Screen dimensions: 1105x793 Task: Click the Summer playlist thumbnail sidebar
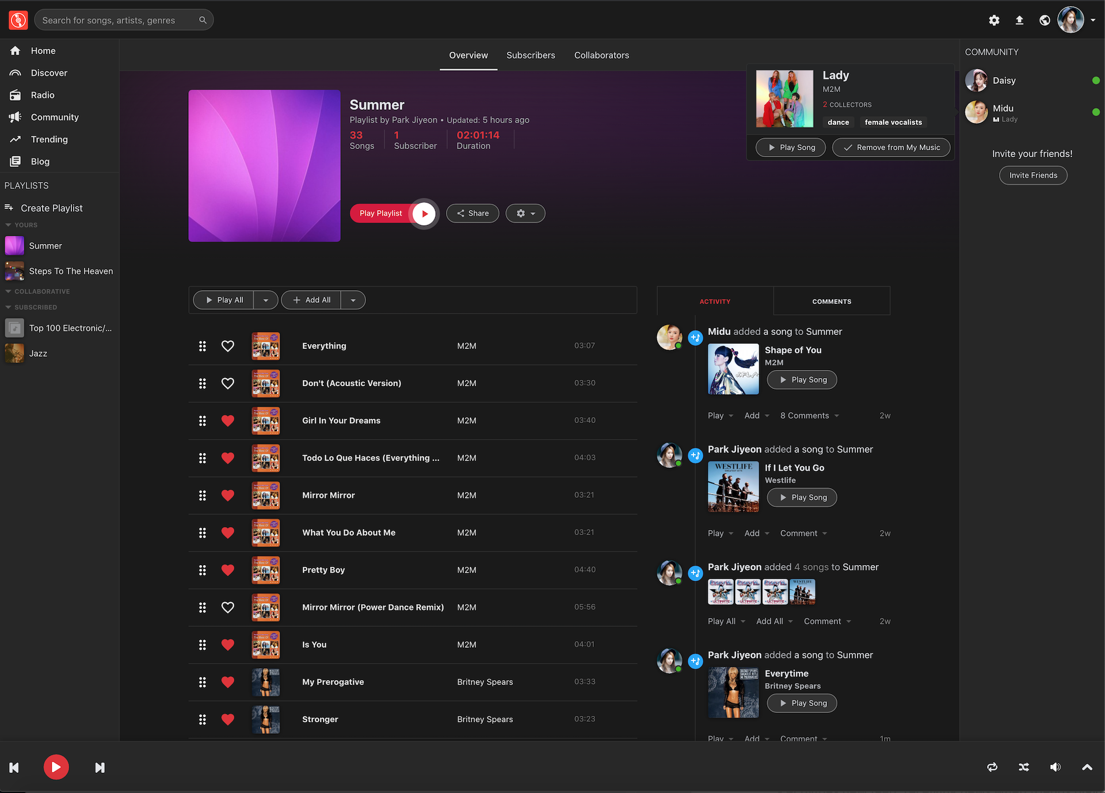[14, 246]
